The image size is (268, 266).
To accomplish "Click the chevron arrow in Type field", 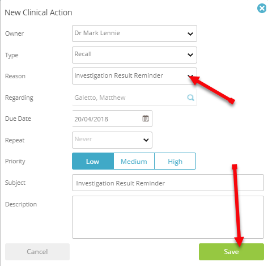I will click(190, 55).
